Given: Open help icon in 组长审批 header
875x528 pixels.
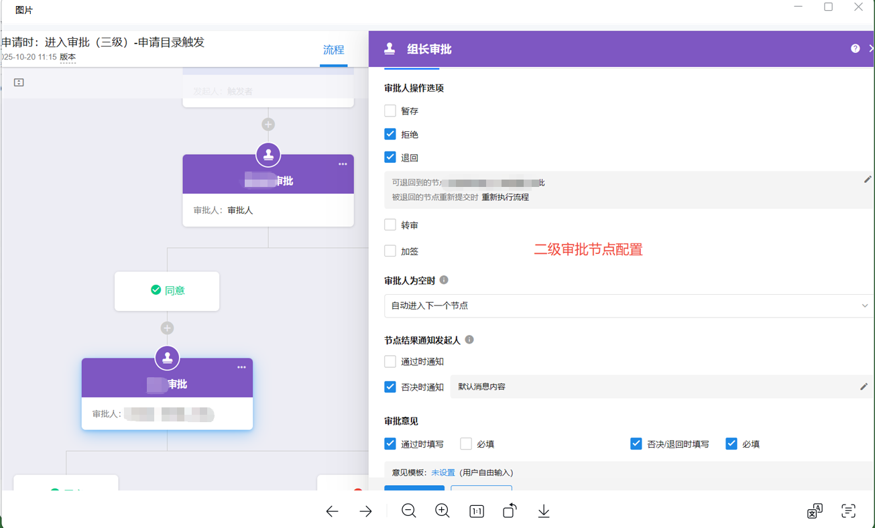Looking at the screenshot, I should point(855,48).
